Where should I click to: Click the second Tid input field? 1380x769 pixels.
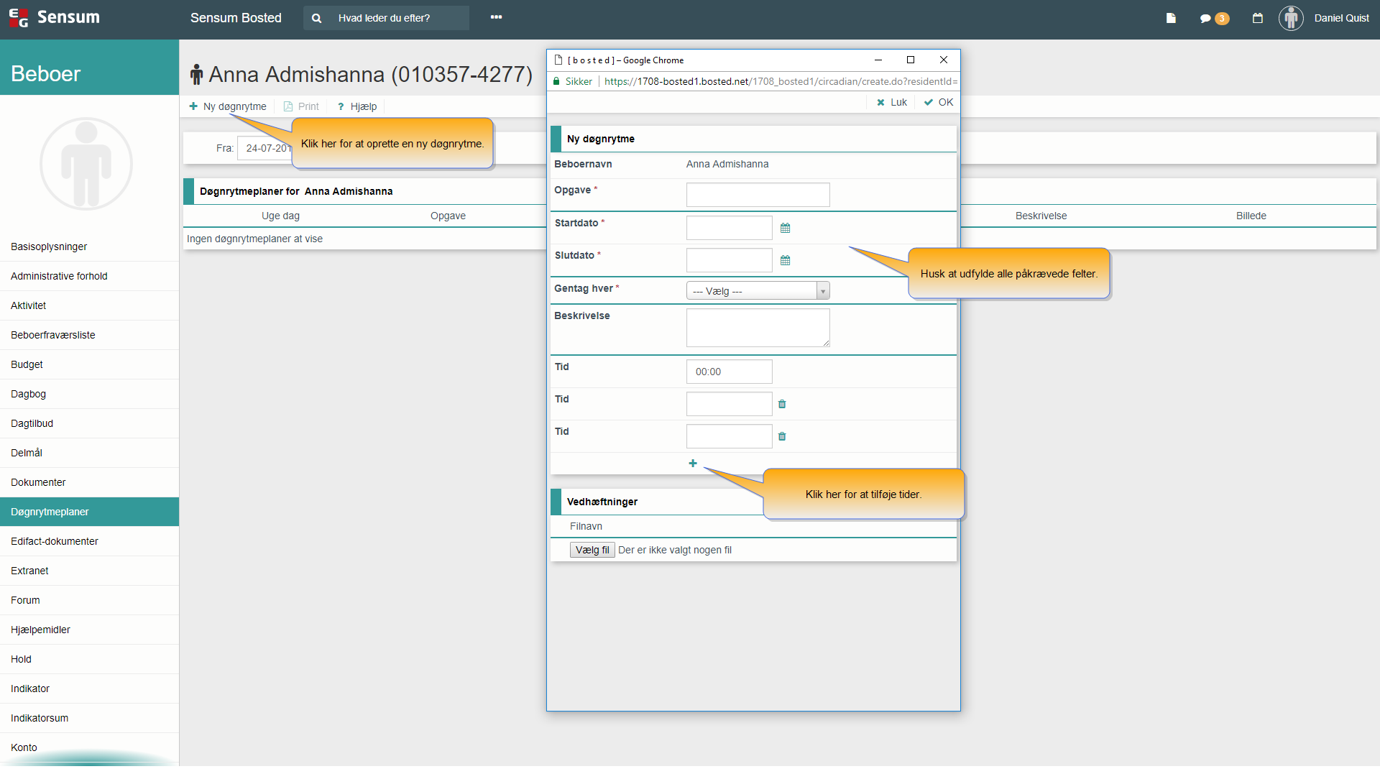click(x=729, y=404)
